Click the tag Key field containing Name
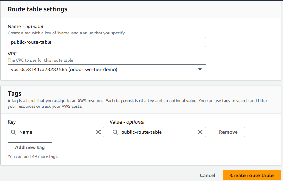Image resolution: width=283 pixels, height=181 pixels. point(56,132)
